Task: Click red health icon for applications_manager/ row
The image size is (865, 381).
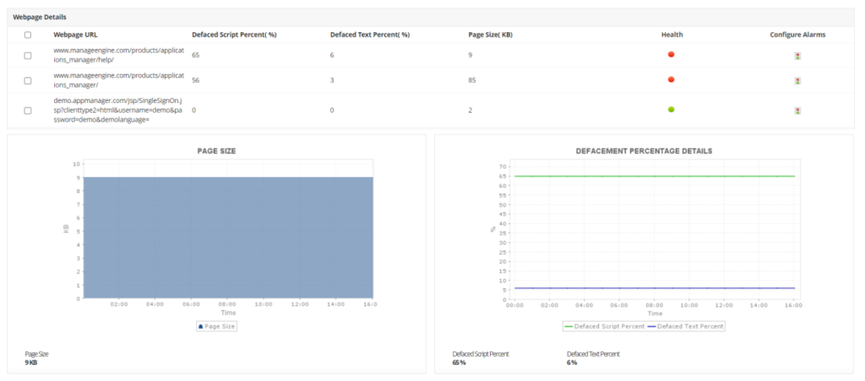Action: (671, 80)
